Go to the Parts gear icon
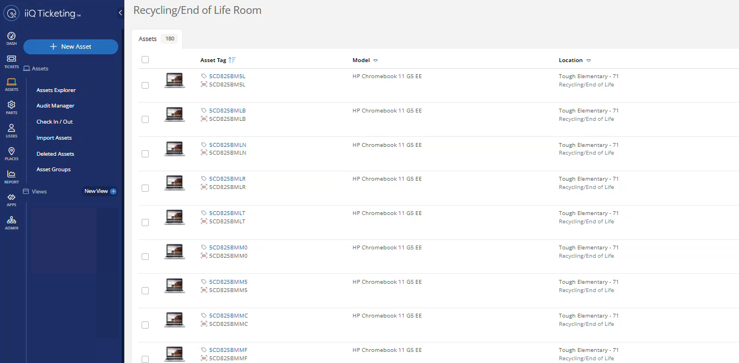Screen dimensions: 739x363 coord(11,105)
